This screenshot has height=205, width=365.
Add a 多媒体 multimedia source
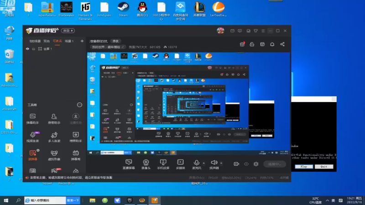coord(180,164)
